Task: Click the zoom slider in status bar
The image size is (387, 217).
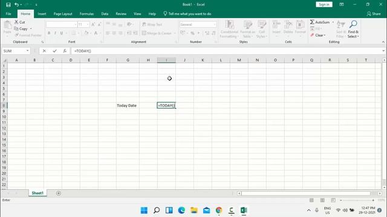Action: point(357,200)
